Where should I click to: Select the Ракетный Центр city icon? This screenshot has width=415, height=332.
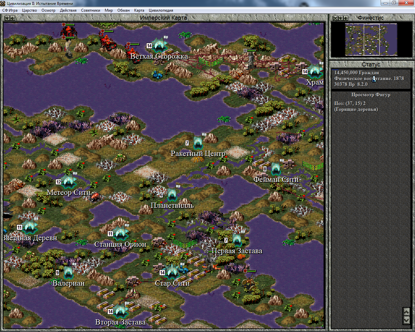click(198, 142)
